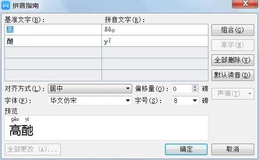The image size is (259, 160).
Task: Cancel with the 取消 button
Action: (232, 149)
